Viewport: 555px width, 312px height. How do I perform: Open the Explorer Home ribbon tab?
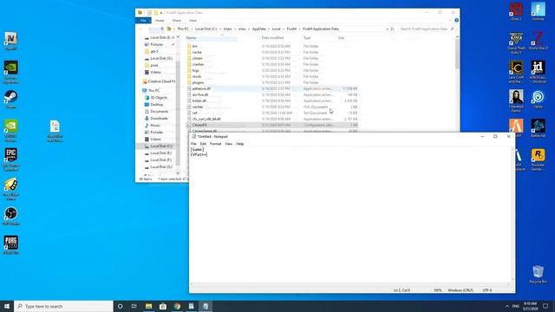(160, 21)
